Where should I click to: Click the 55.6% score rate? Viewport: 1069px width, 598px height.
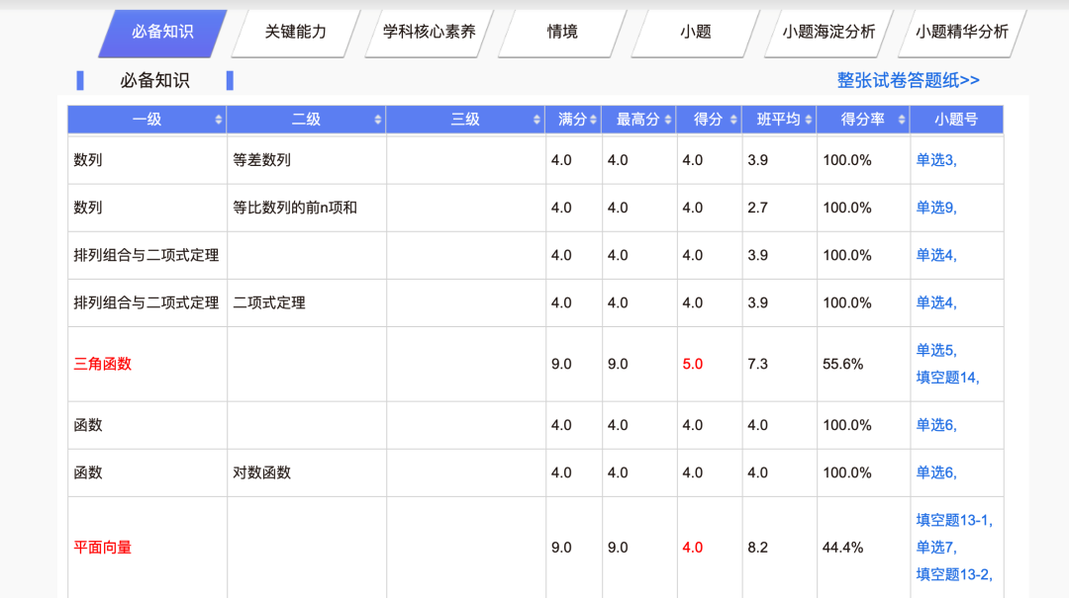click(x=842, y=365)
